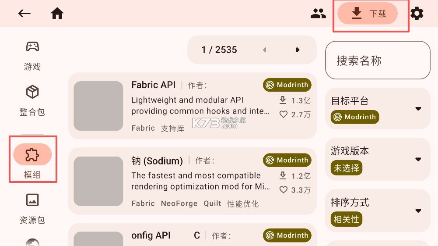Expand the 游戏版本 dropdown
Image resolution: width=438 pixels, height=246 pixels.
[418, 159]
